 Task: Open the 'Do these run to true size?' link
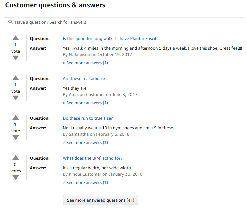click(88, 118)
